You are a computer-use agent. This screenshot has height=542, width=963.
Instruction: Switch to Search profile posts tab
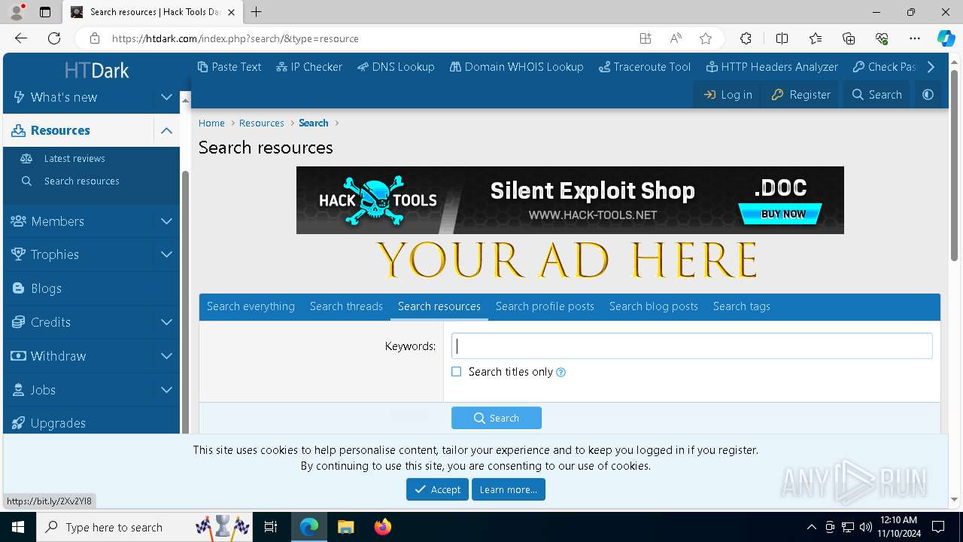[545, 306]
